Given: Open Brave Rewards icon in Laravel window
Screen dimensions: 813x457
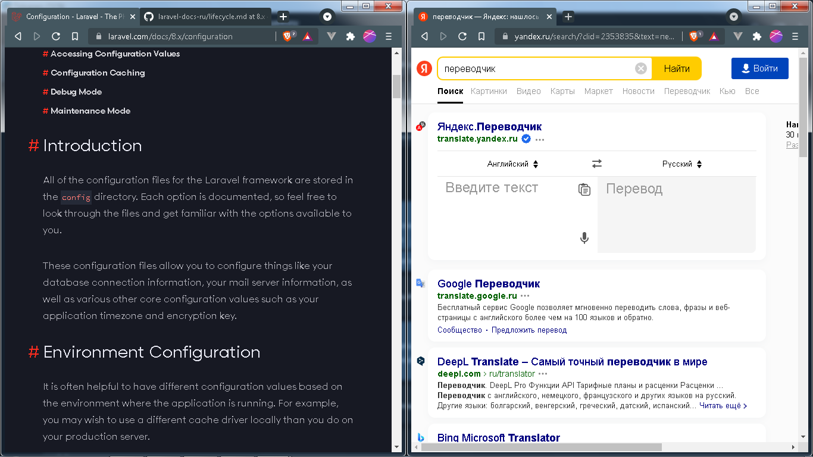Looking at the screenshot, I should (x=307, y=36).
